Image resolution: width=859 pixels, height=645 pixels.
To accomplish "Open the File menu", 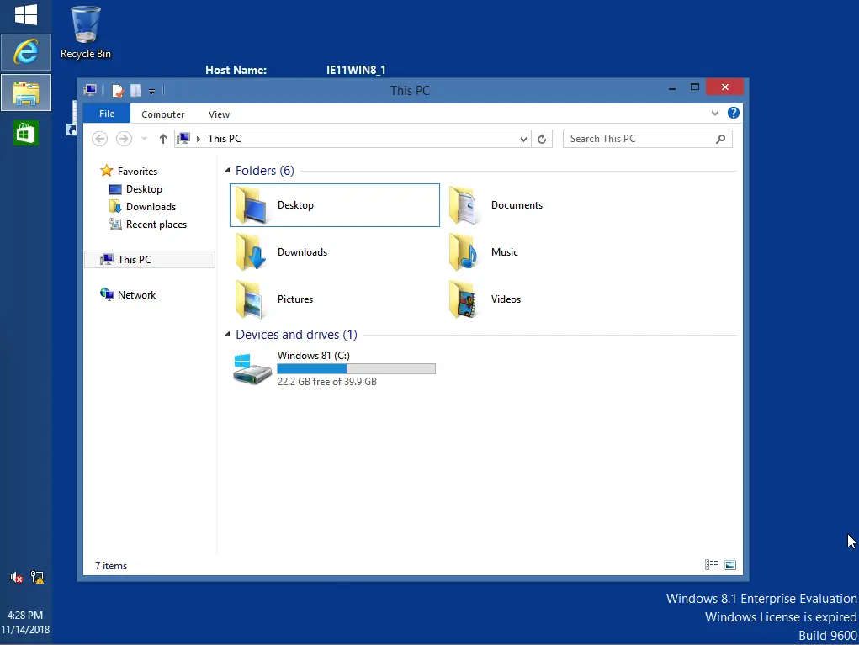I will pyautogui.click(x=107, y=114).
